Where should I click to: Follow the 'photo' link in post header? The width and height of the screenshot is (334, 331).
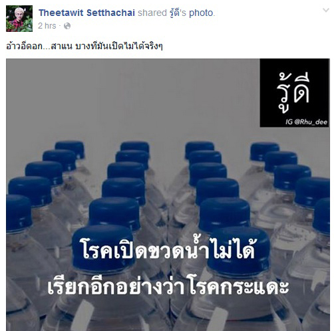(201, 13)
